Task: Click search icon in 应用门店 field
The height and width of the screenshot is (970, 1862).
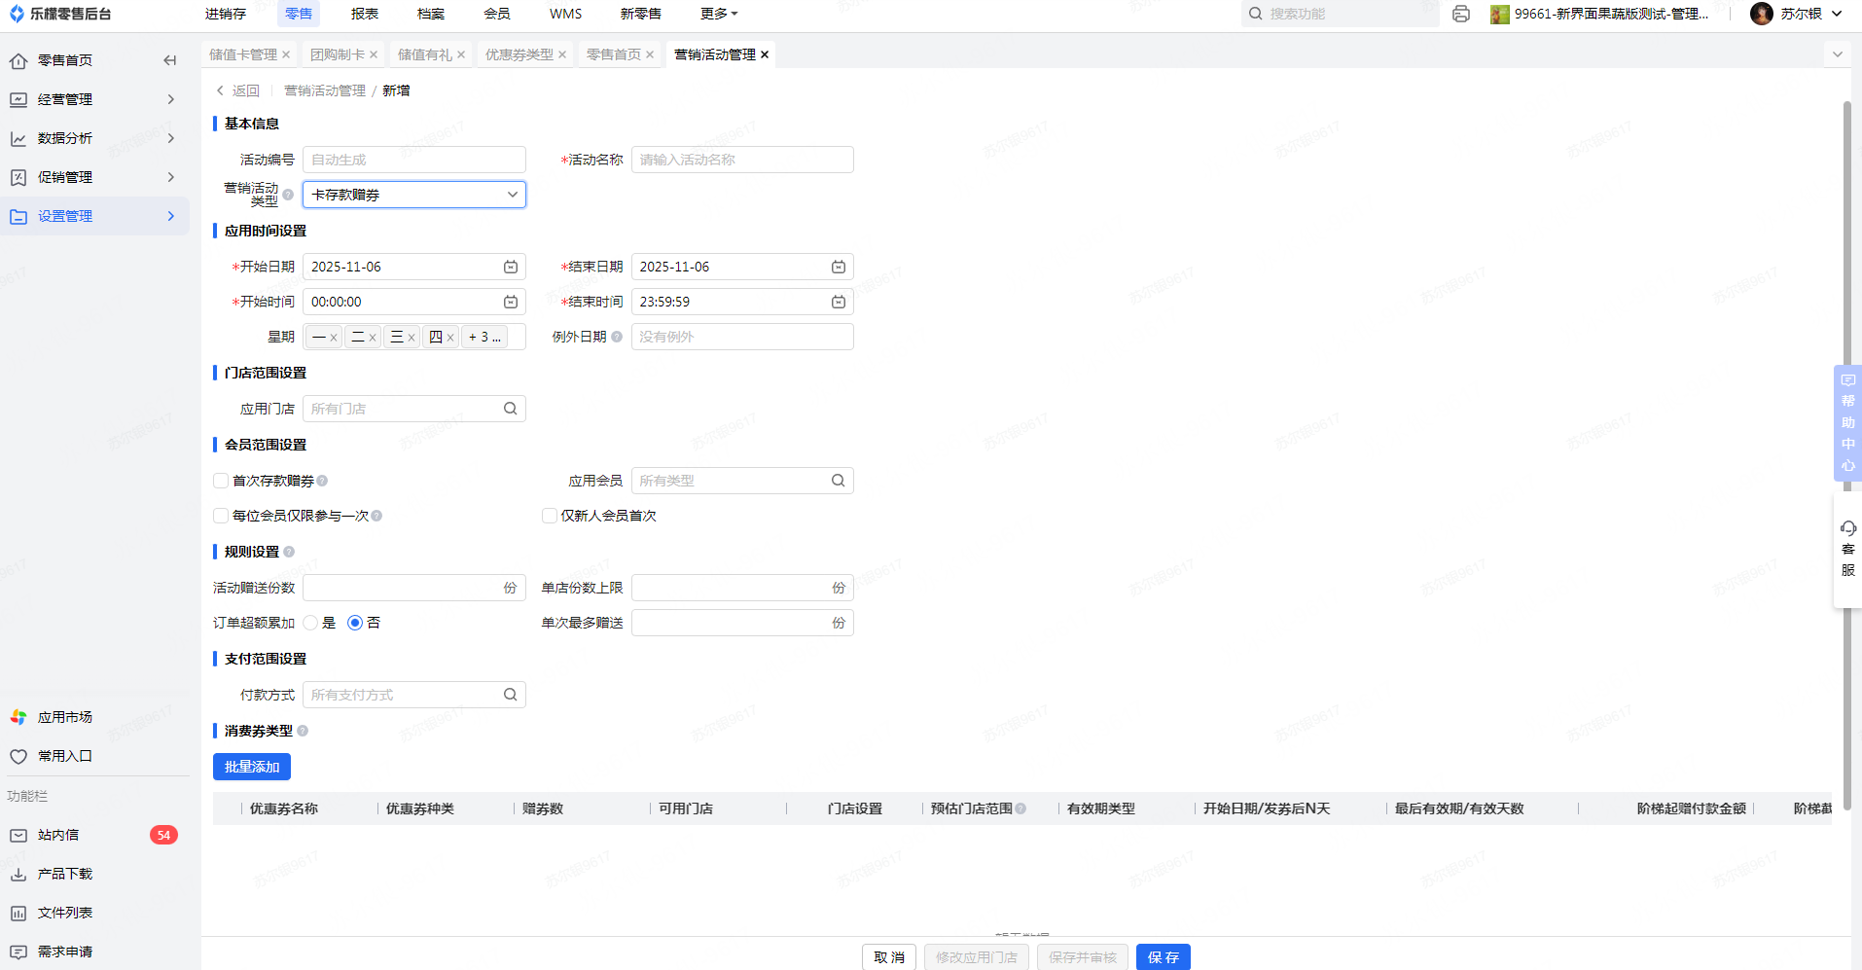Action: pyautogui.click(x=510, y=409)
